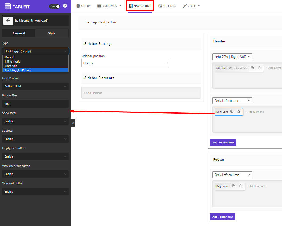Expand the COLUMNS toolbar dropdown
This screenshot has width=282, height=226.
click(120, 6)
